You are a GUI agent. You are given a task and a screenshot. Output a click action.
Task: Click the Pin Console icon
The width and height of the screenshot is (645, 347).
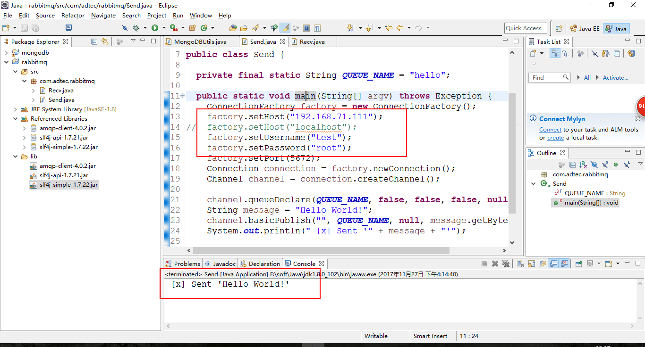579,264
